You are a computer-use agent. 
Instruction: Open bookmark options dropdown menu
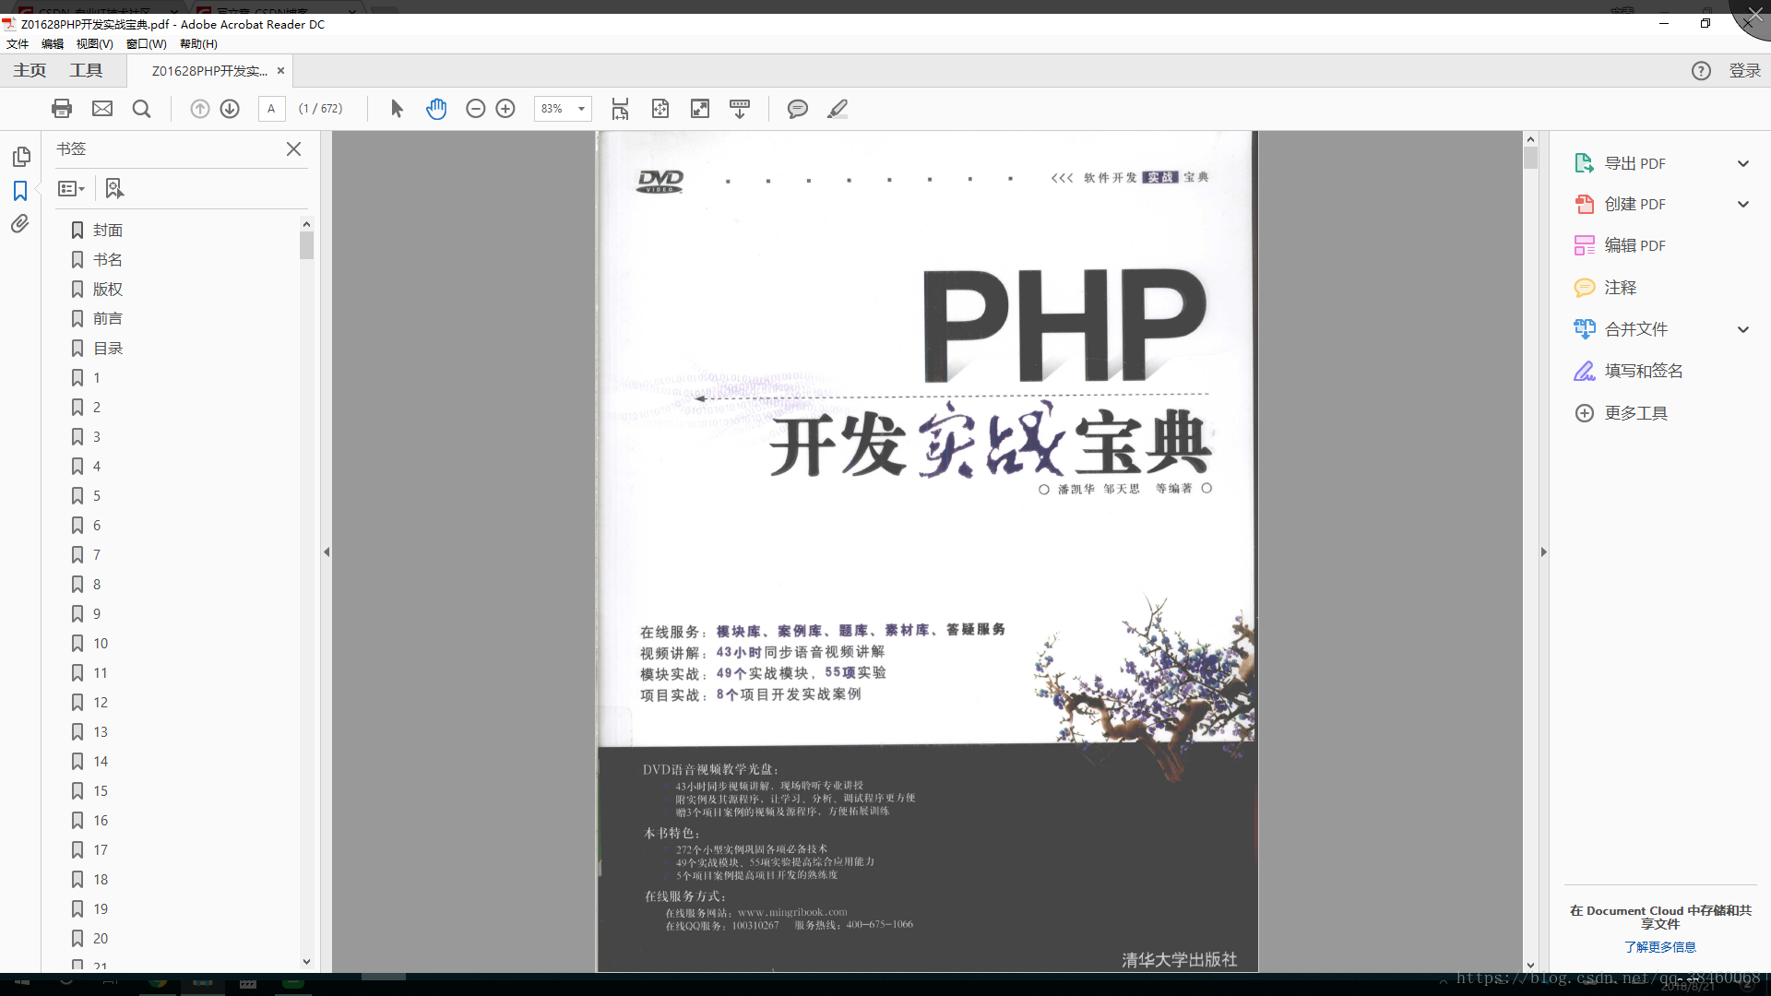[x=71, y=188]
